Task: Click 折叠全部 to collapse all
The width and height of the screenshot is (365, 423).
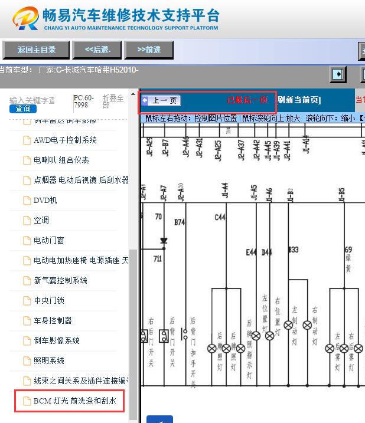Action: point(113,101)
